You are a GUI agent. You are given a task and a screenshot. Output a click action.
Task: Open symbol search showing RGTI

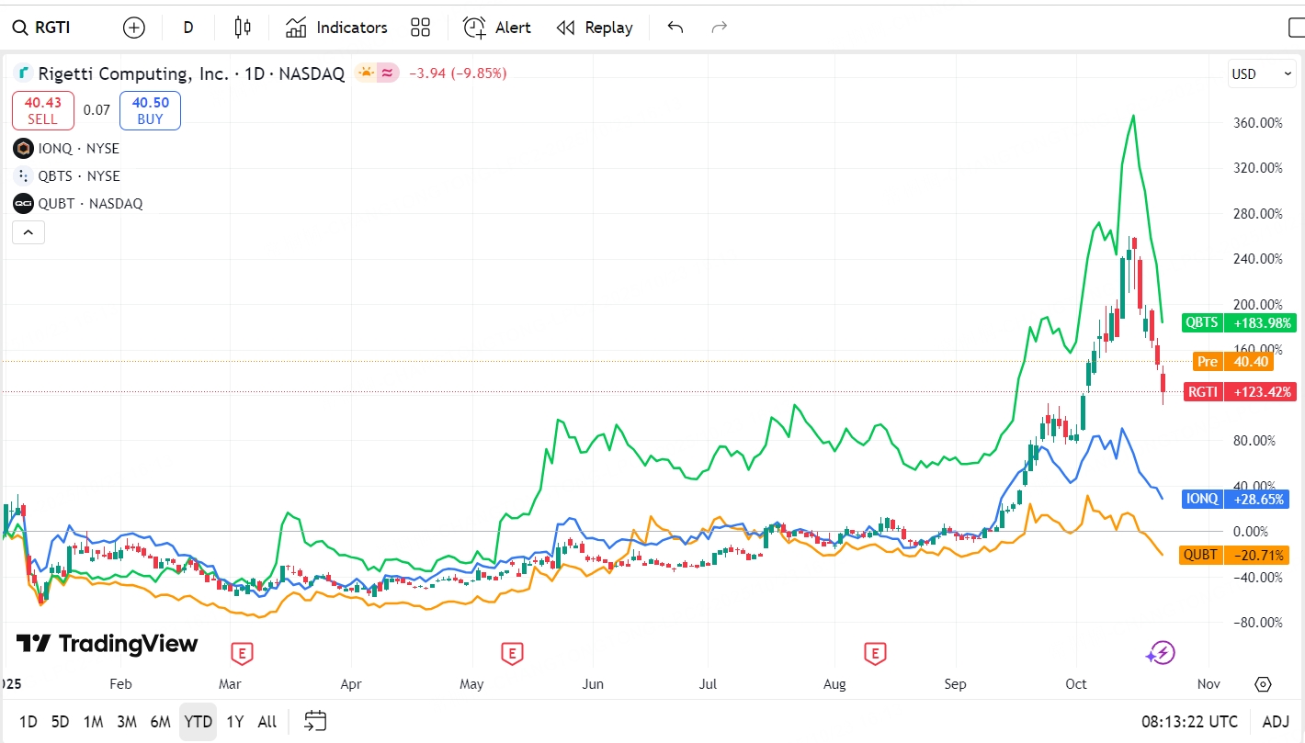pyautogui.click(x=41, y=28)
